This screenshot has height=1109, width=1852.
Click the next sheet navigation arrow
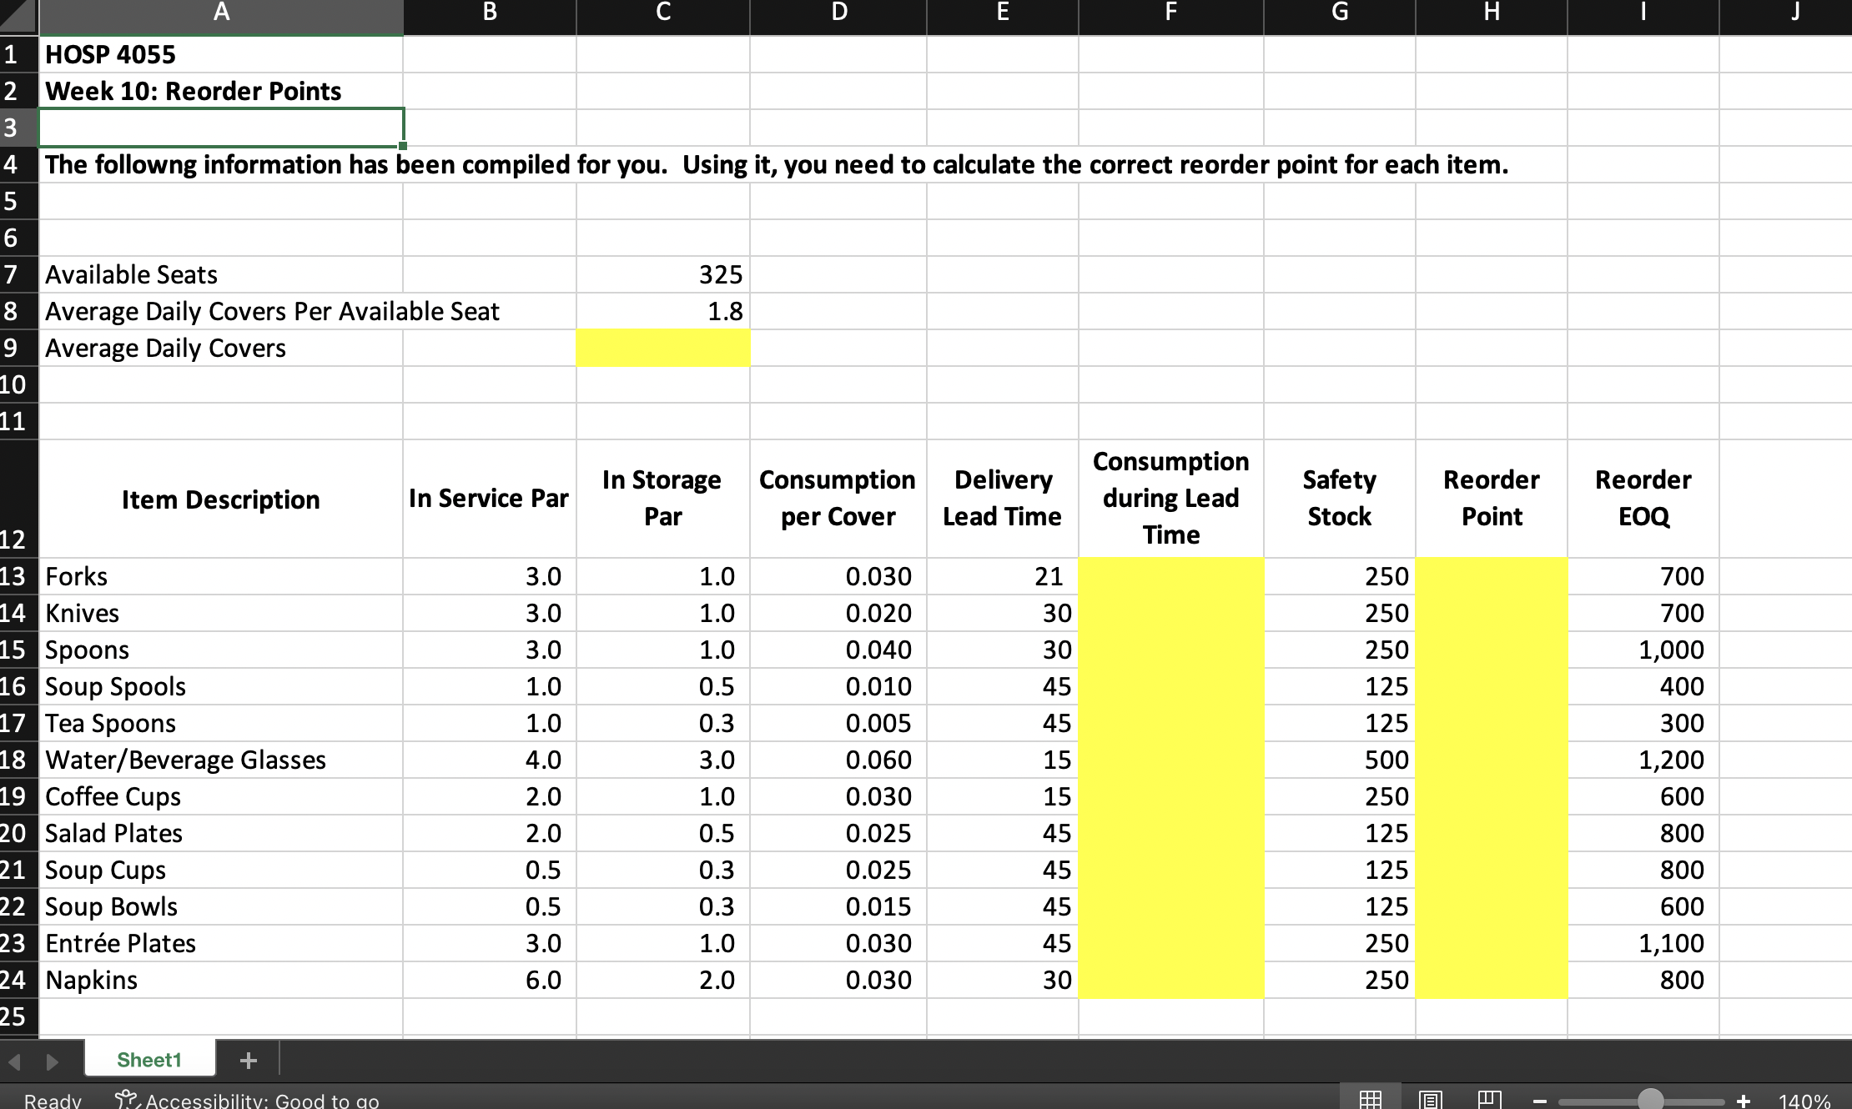(x=53, y=1061)
